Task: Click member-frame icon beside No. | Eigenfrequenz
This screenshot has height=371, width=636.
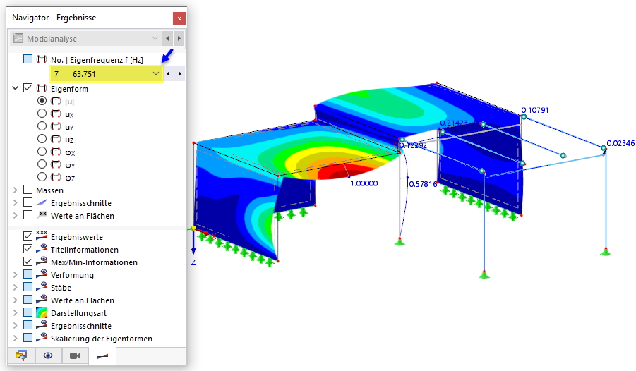Action: [x=42, y=59]
